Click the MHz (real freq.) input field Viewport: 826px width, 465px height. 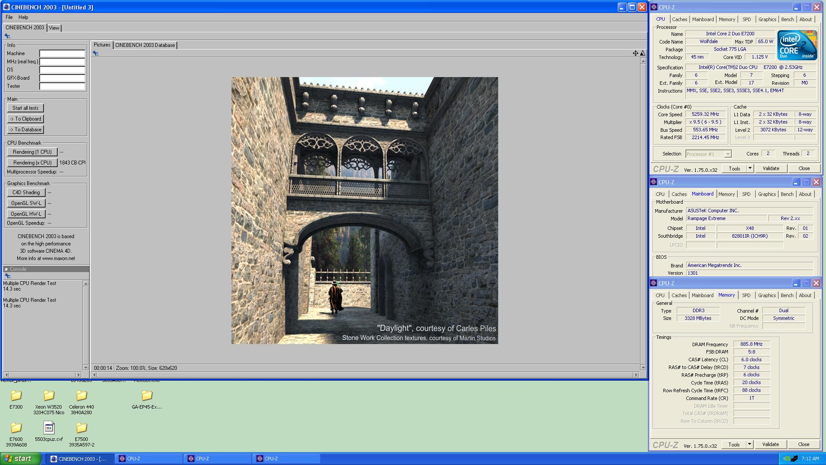point(62,62)
